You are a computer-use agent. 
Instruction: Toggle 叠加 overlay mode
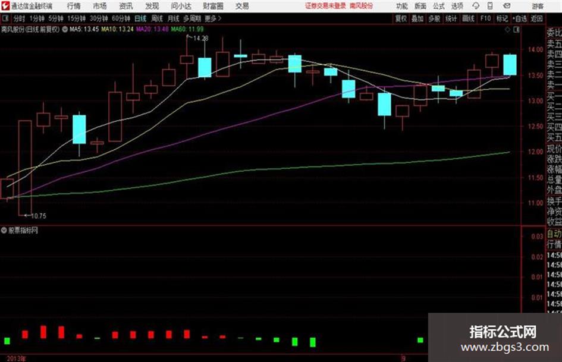[417, 18]
